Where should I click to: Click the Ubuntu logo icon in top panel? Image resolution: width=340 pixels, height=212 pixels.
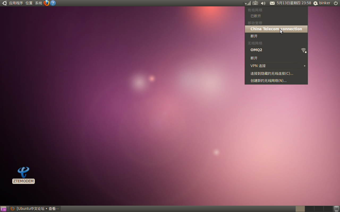(x=4, y=3)
